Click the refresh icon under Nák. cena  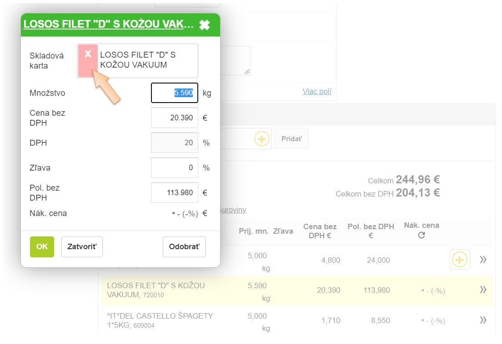[x=422, y=236]
